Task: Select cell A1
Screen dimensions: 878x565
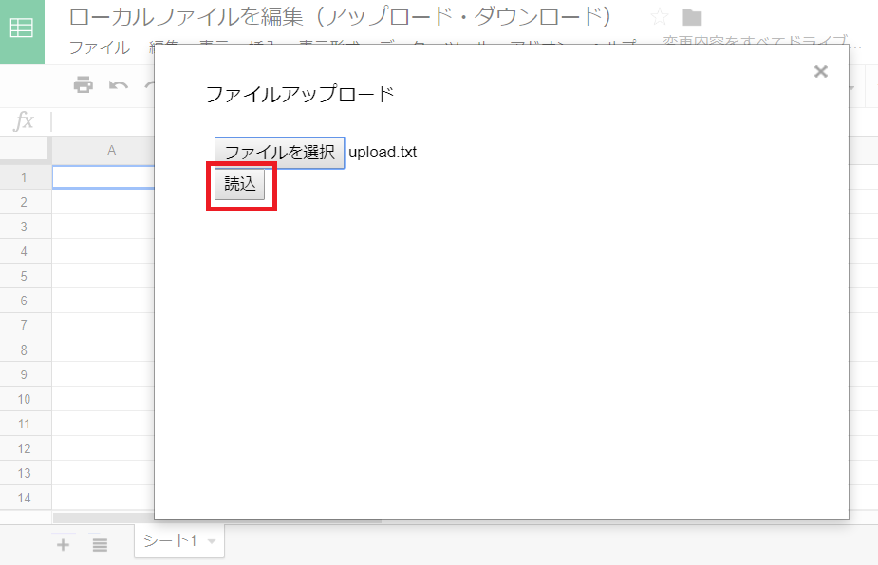Action: (103, 177)
